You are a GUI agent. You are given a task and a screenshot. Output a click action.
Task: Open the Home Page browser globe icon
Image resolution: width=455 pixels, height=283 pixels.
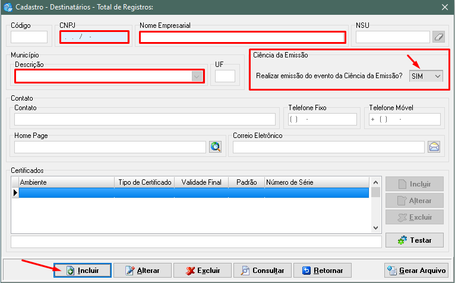tap(215, 147)
